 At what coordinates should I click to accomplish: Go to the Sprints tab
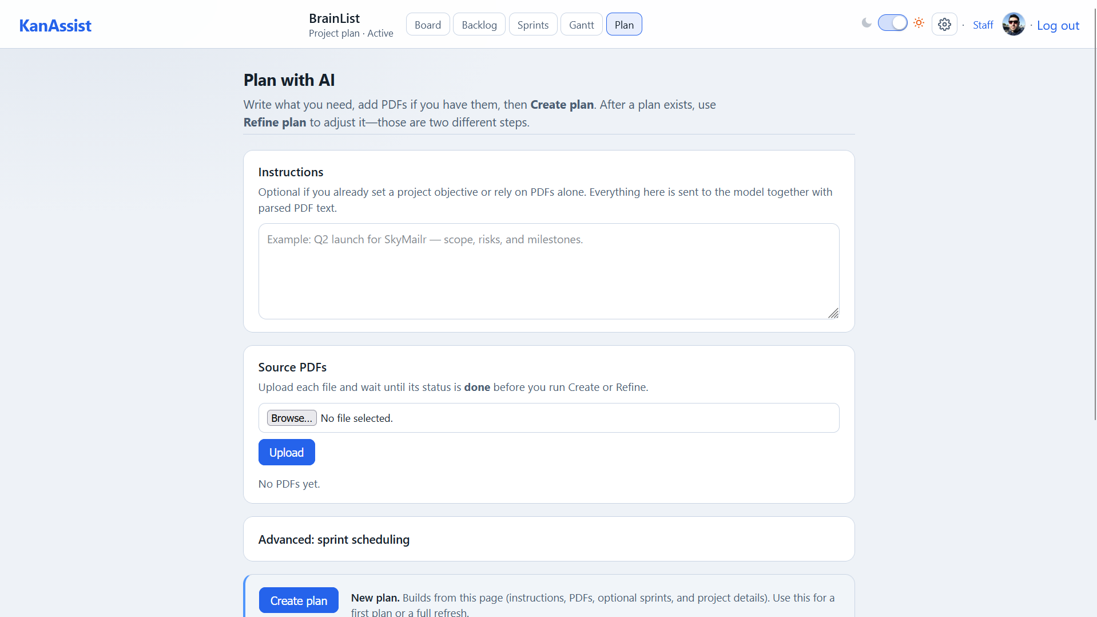coord(533,25)
